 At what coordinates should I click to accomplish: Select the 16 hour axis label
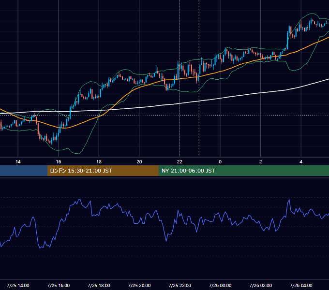coord(59,162)
